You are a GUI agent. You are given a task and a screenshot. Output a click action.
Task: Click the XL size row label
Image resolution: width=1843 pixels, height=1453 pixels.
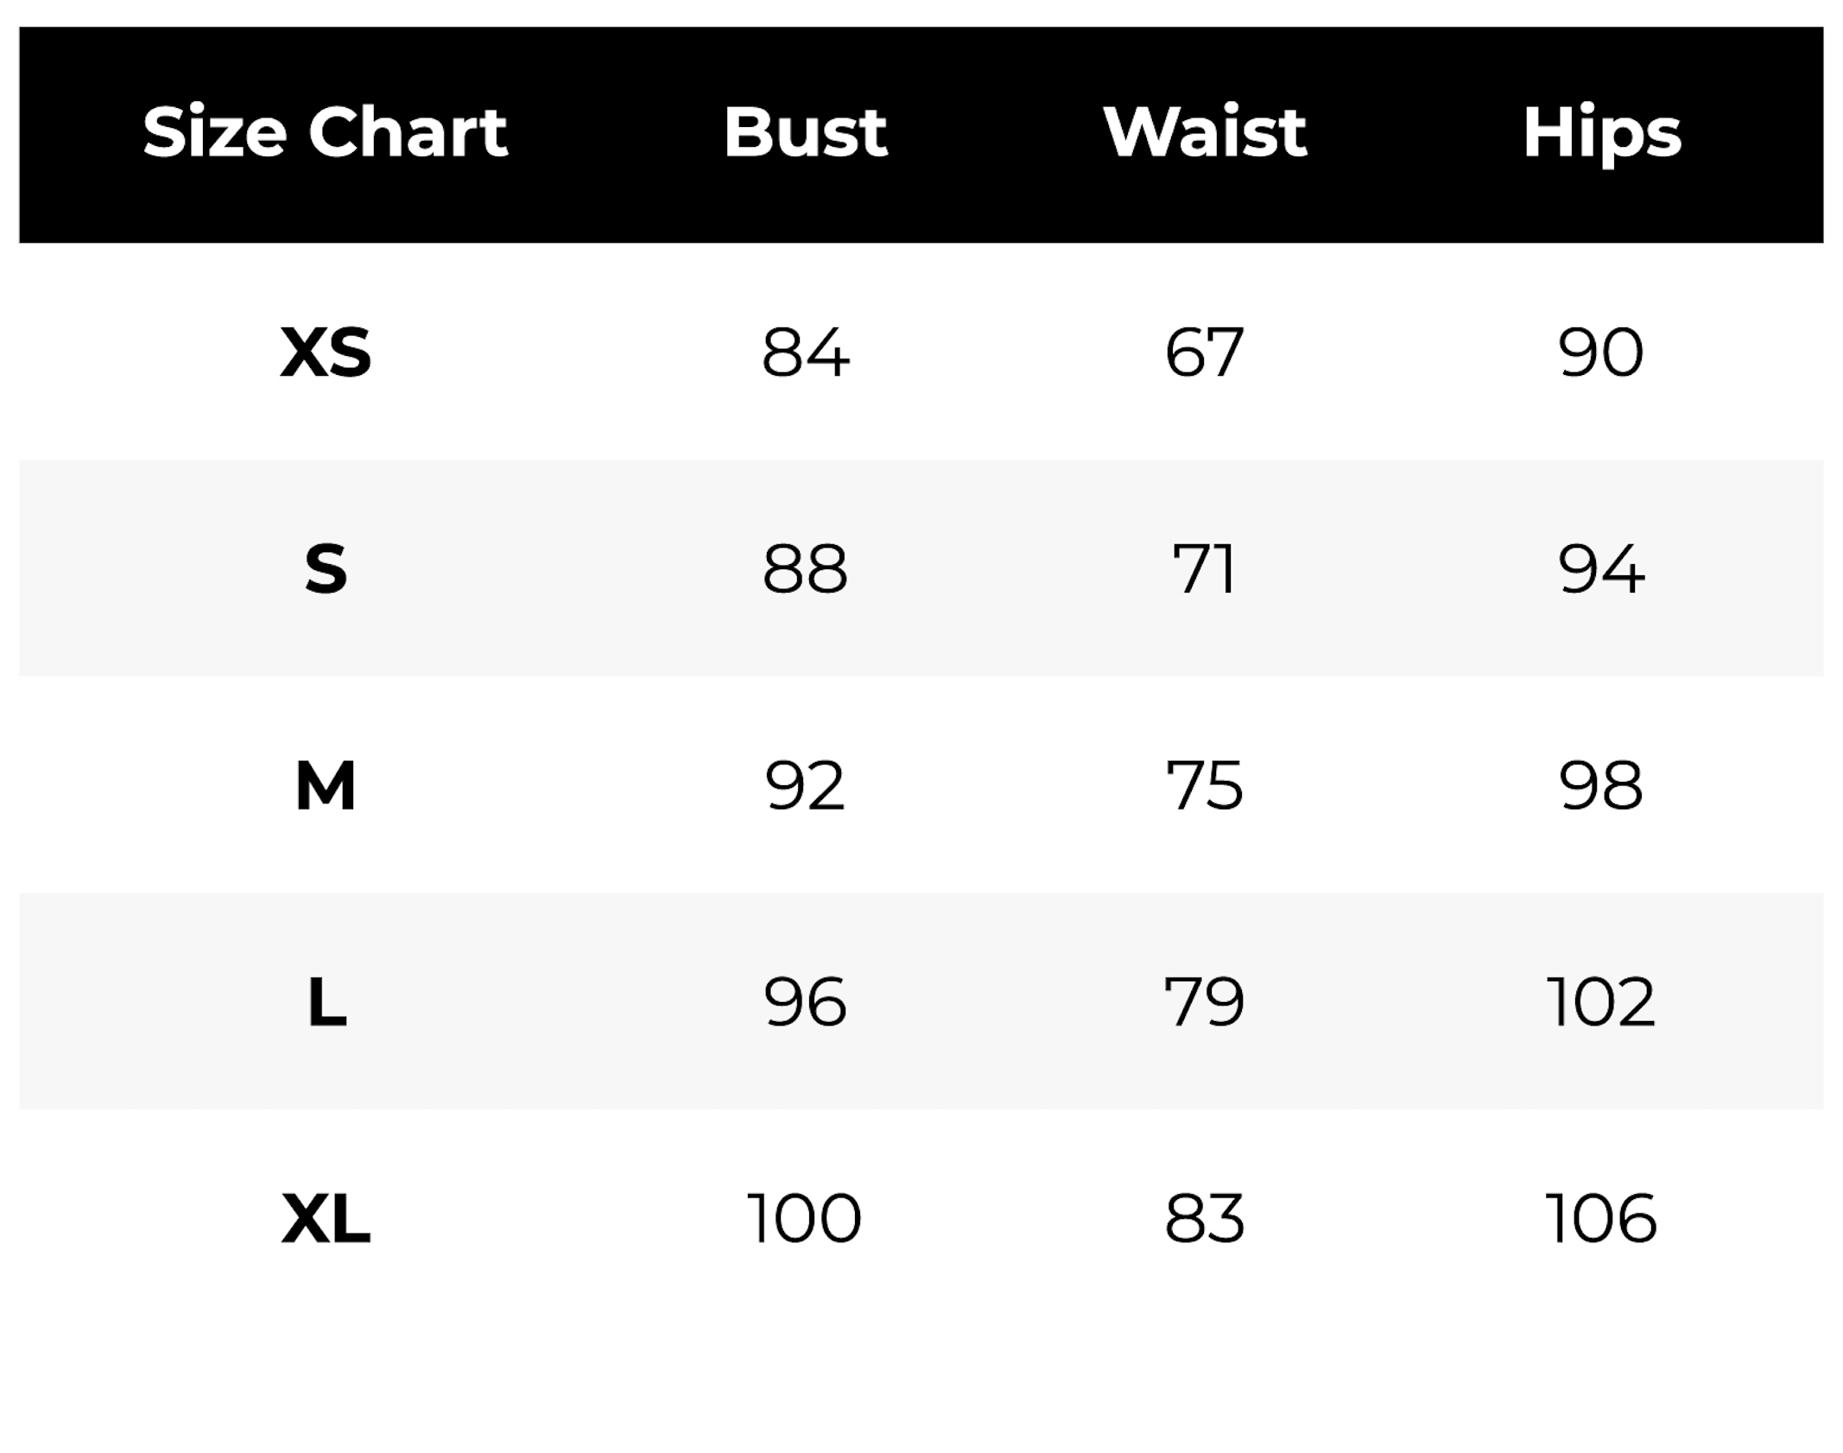[326, 1219]
